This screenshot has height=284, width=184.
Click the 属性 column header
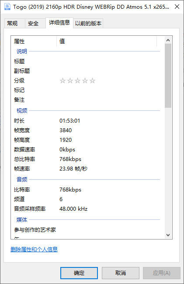pyautogui.click(x=34, y=41)
